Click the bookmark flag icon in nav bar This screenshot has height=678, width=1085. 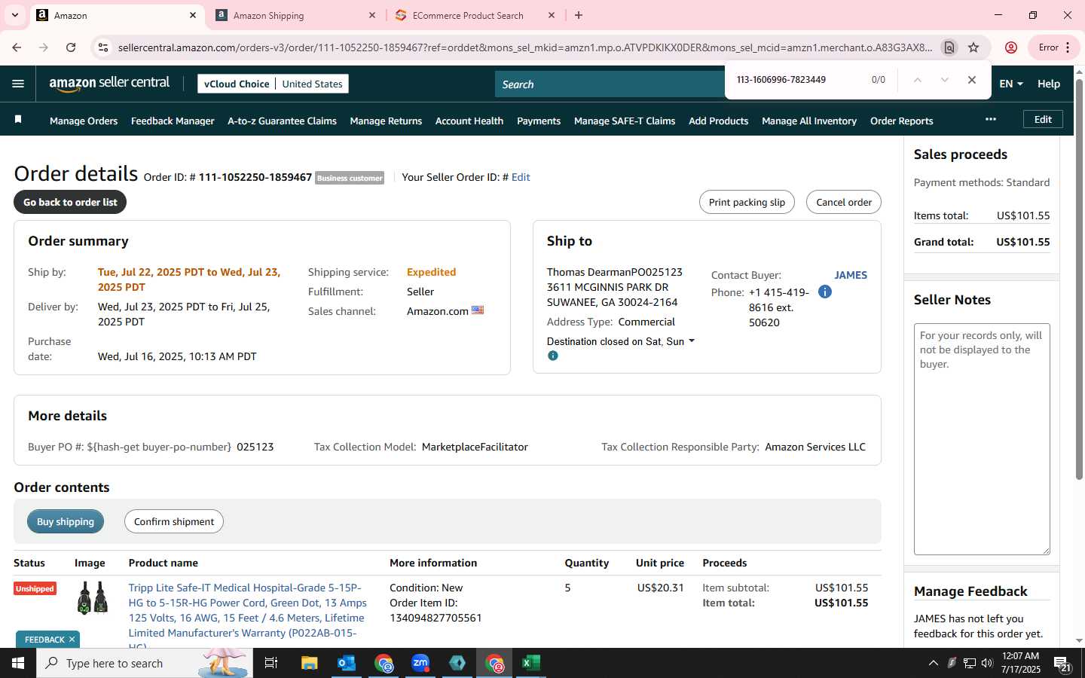18,120
